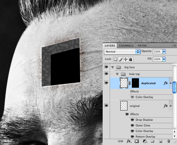Toggle Lock image pixels brush icon
The image size is (177, 145).
click(120, 59)
